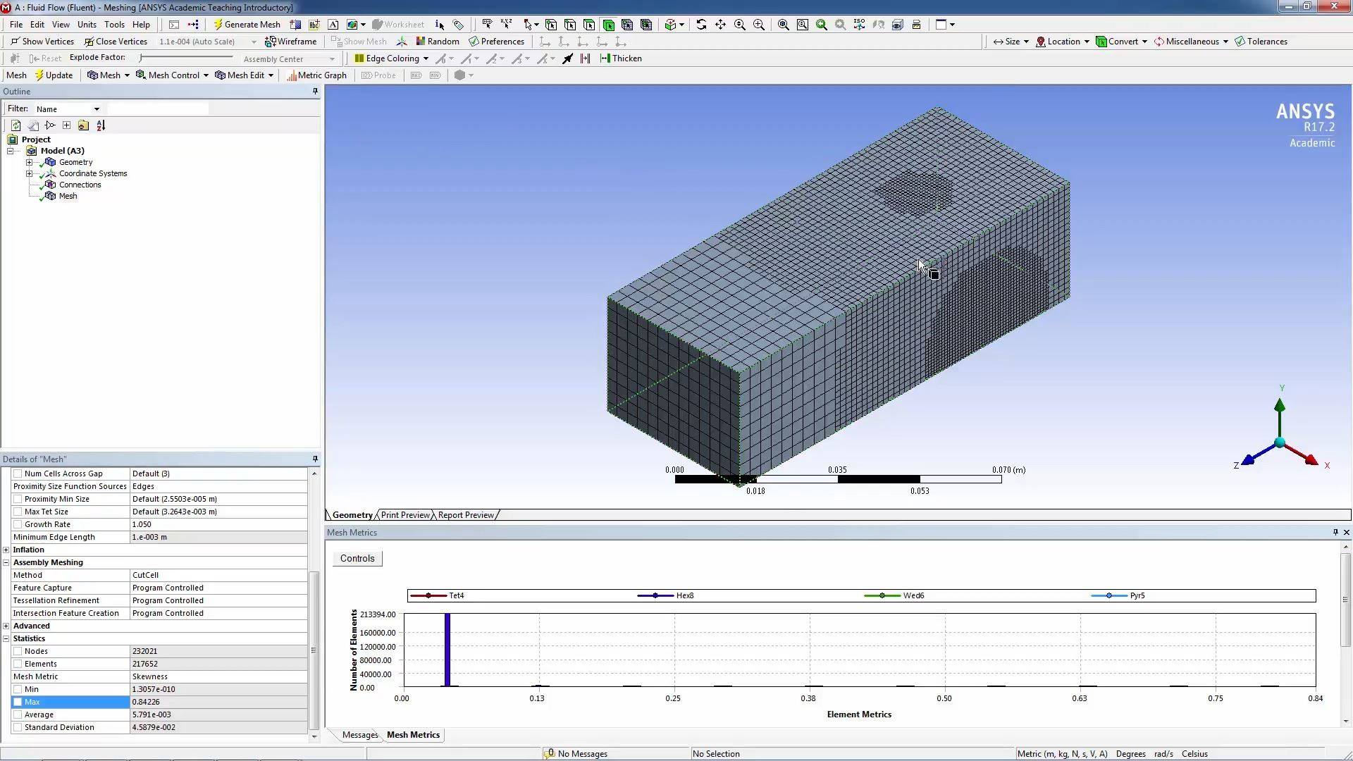This screenshot has width=1353, height=761.
Task: Click the Show Coordinate Systems triad icon
Action: click(402, 42)
